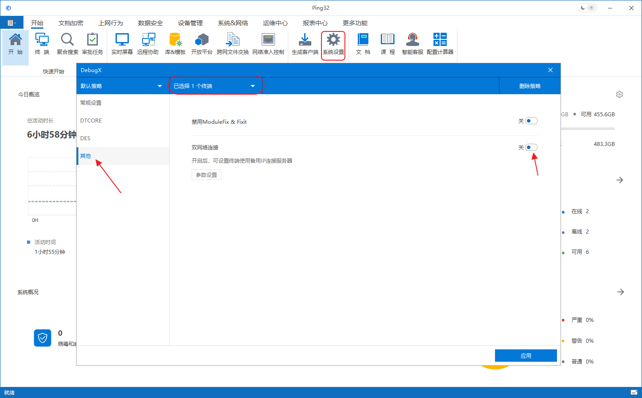
Task: Open 跨网文件交换 file exchange
Action: pyautogui.click(x=233, y=44)
